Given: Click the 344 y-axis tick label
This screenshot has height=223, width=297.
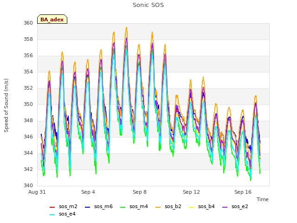Looking at the screenshot, I should 28,153.
